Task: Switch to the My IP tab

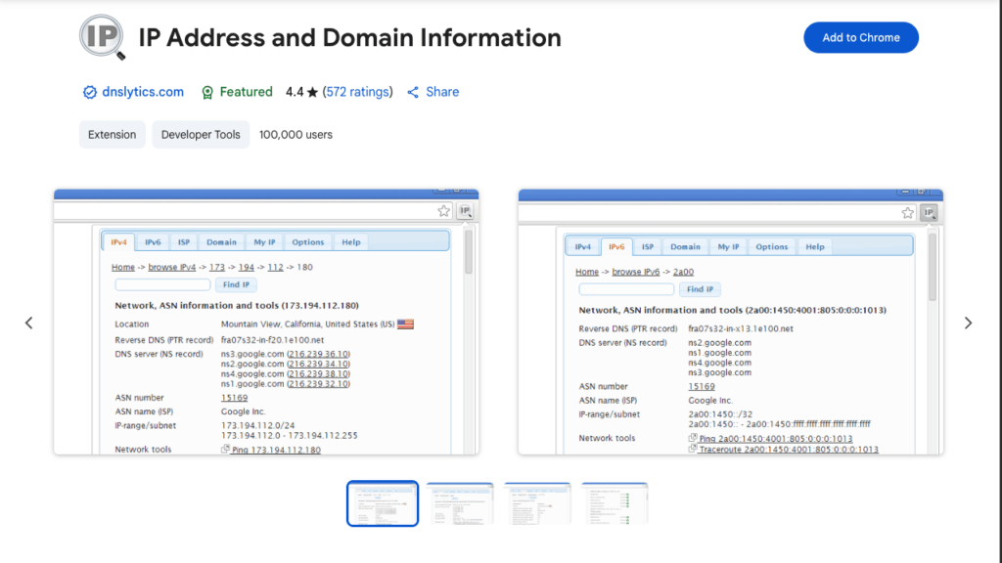Action: pos(266,241)
